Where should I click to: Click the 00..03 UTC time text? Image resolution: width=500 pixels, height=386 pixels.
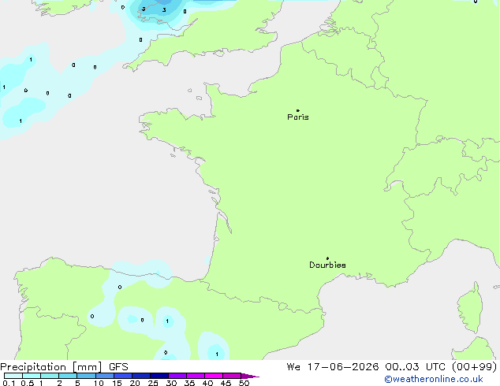[415, 367]
